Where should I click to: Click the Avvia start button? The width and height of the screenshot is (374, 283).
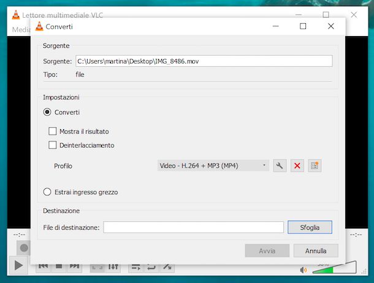(267, 251)
